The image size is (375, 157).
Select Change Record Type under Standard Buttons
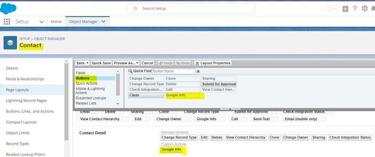pos(179,137)
